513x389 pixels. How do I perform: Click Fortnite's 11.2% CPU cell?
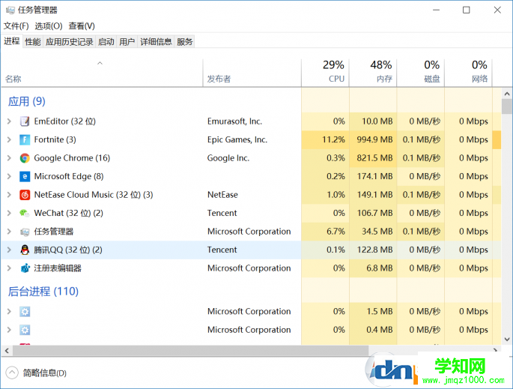coord(325,140)
